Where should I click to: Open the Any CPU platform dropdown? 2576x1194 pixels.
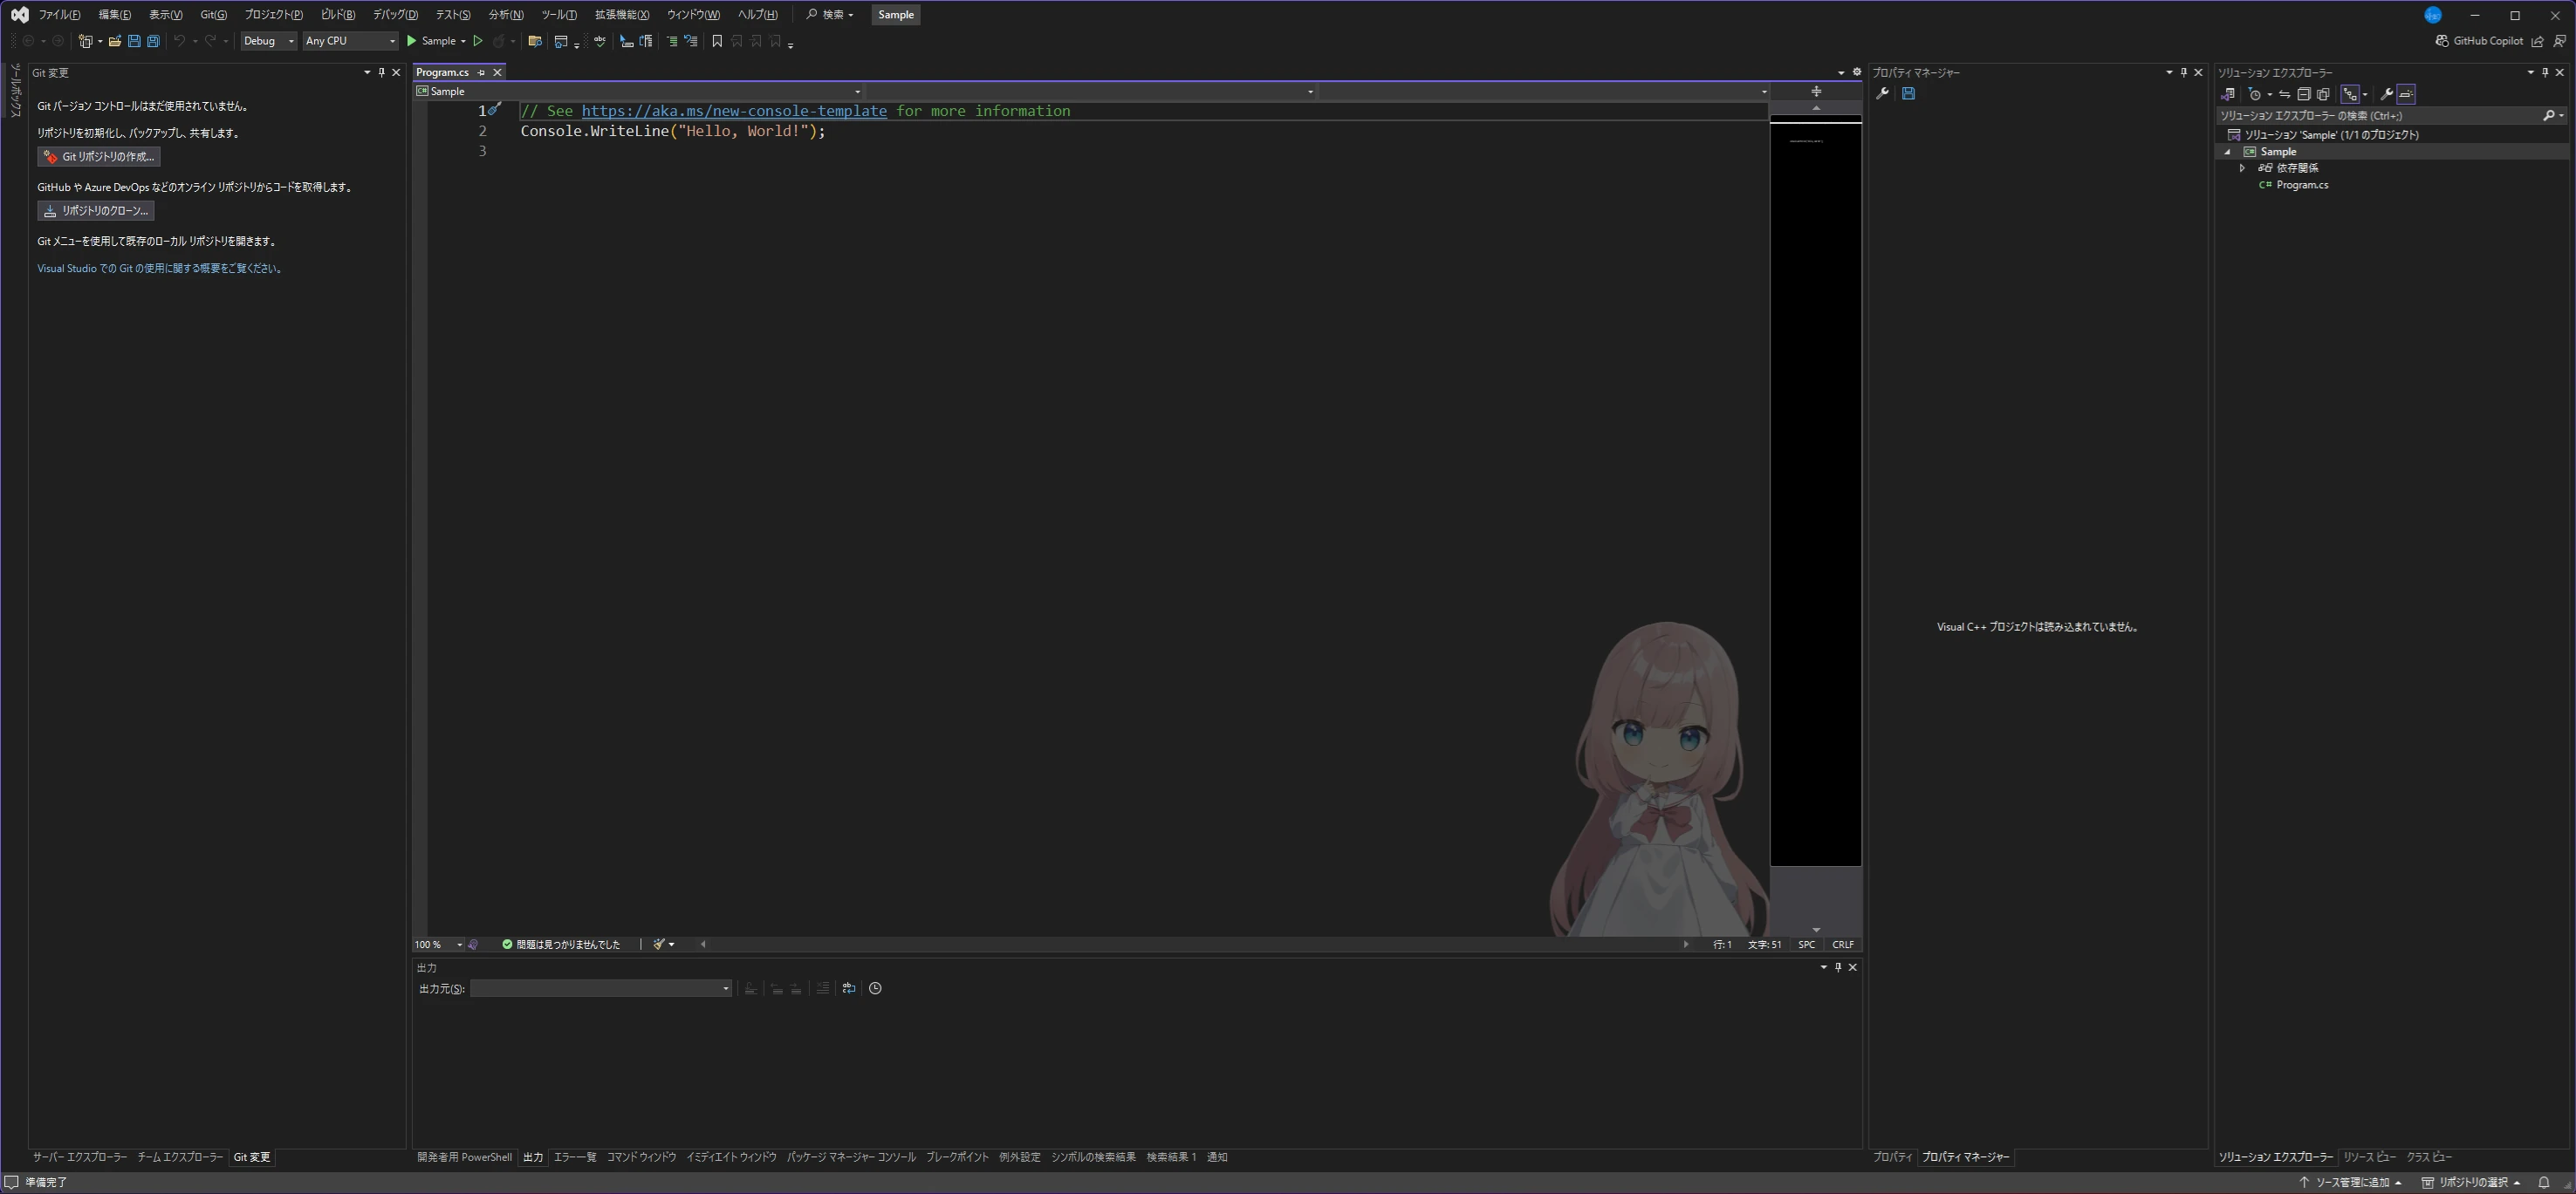click(x=350, y=41)
